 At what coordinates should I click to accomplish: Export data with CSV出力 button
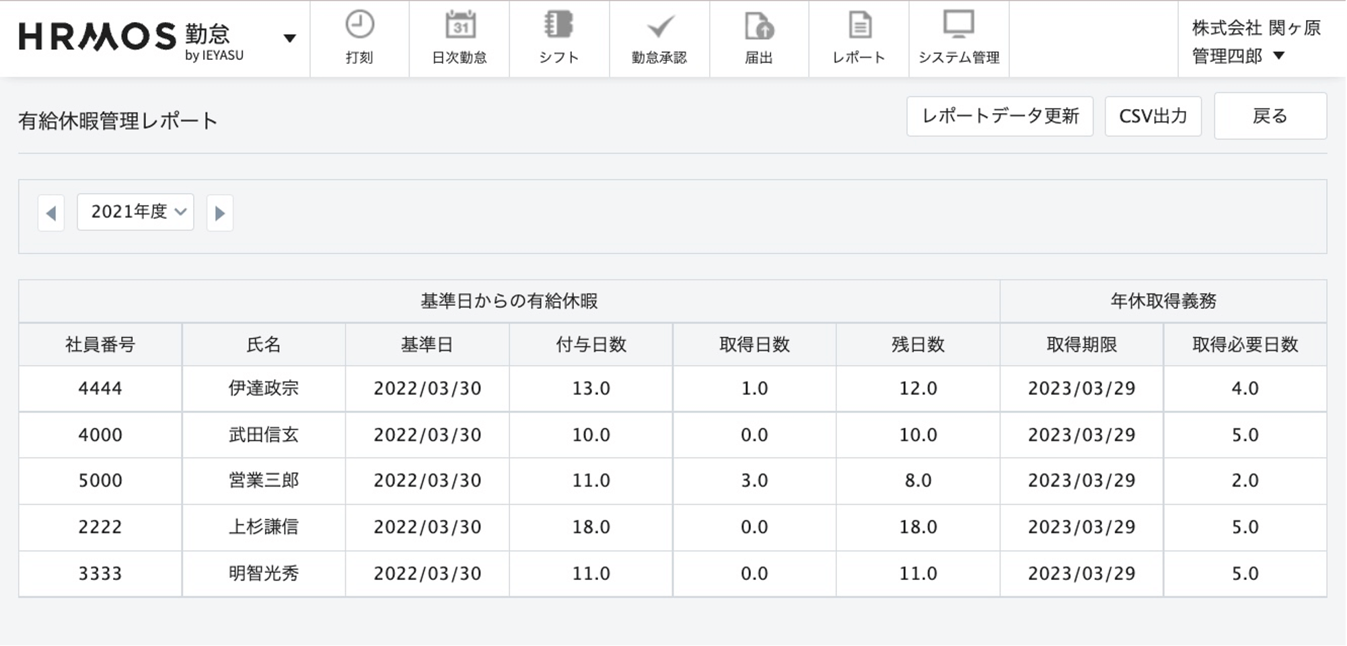coord(1153,116)
